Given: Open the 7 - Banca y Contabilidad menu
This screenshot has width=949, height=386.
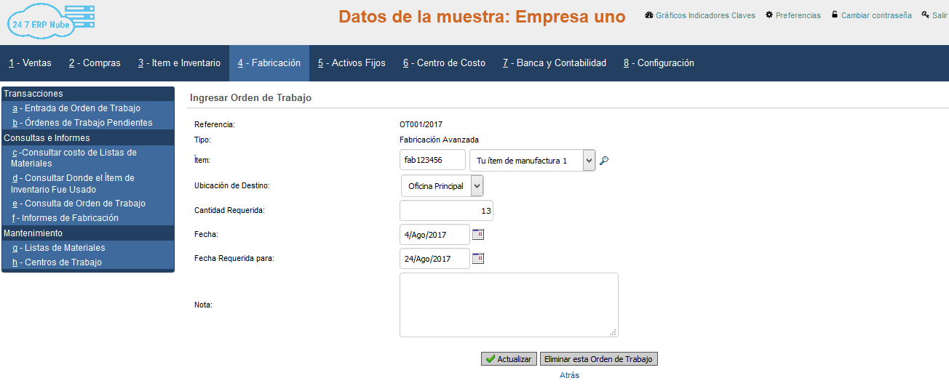Looking at the screenshot, I should tap(554, 63).
